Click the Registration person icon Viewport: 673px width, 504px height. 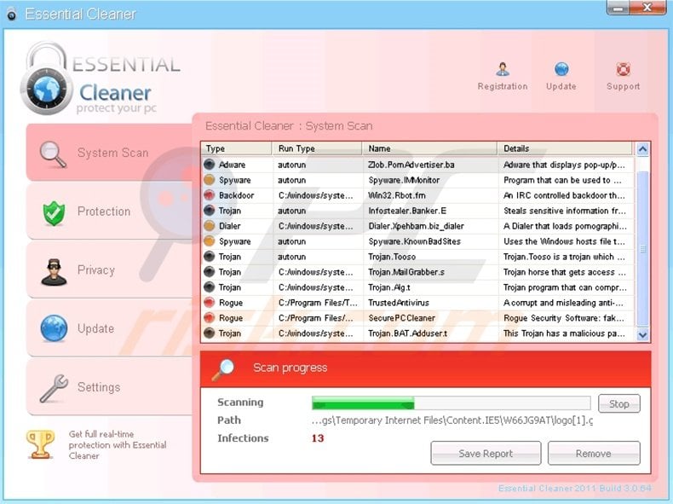pyautogui.click(x=503, y=69)
